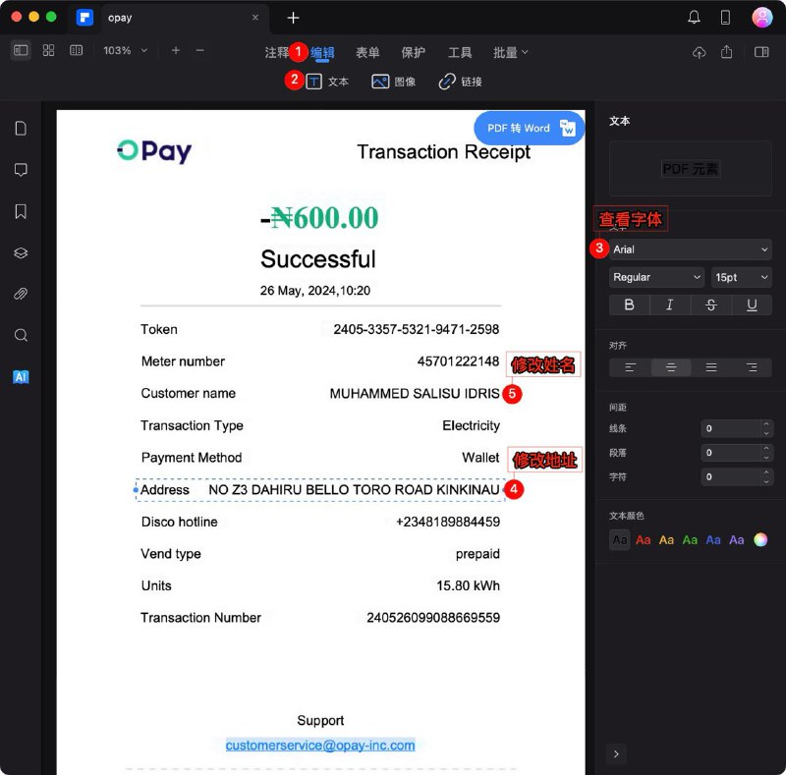Pick the red text color swatch

(x=644, y=538)
